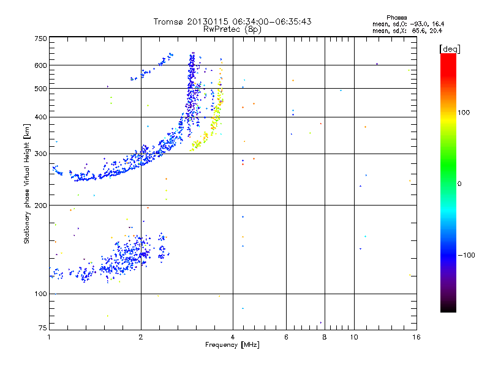Click the x-axis '4' tick label
Screen dimensions: 490x367
coord(233,337)
